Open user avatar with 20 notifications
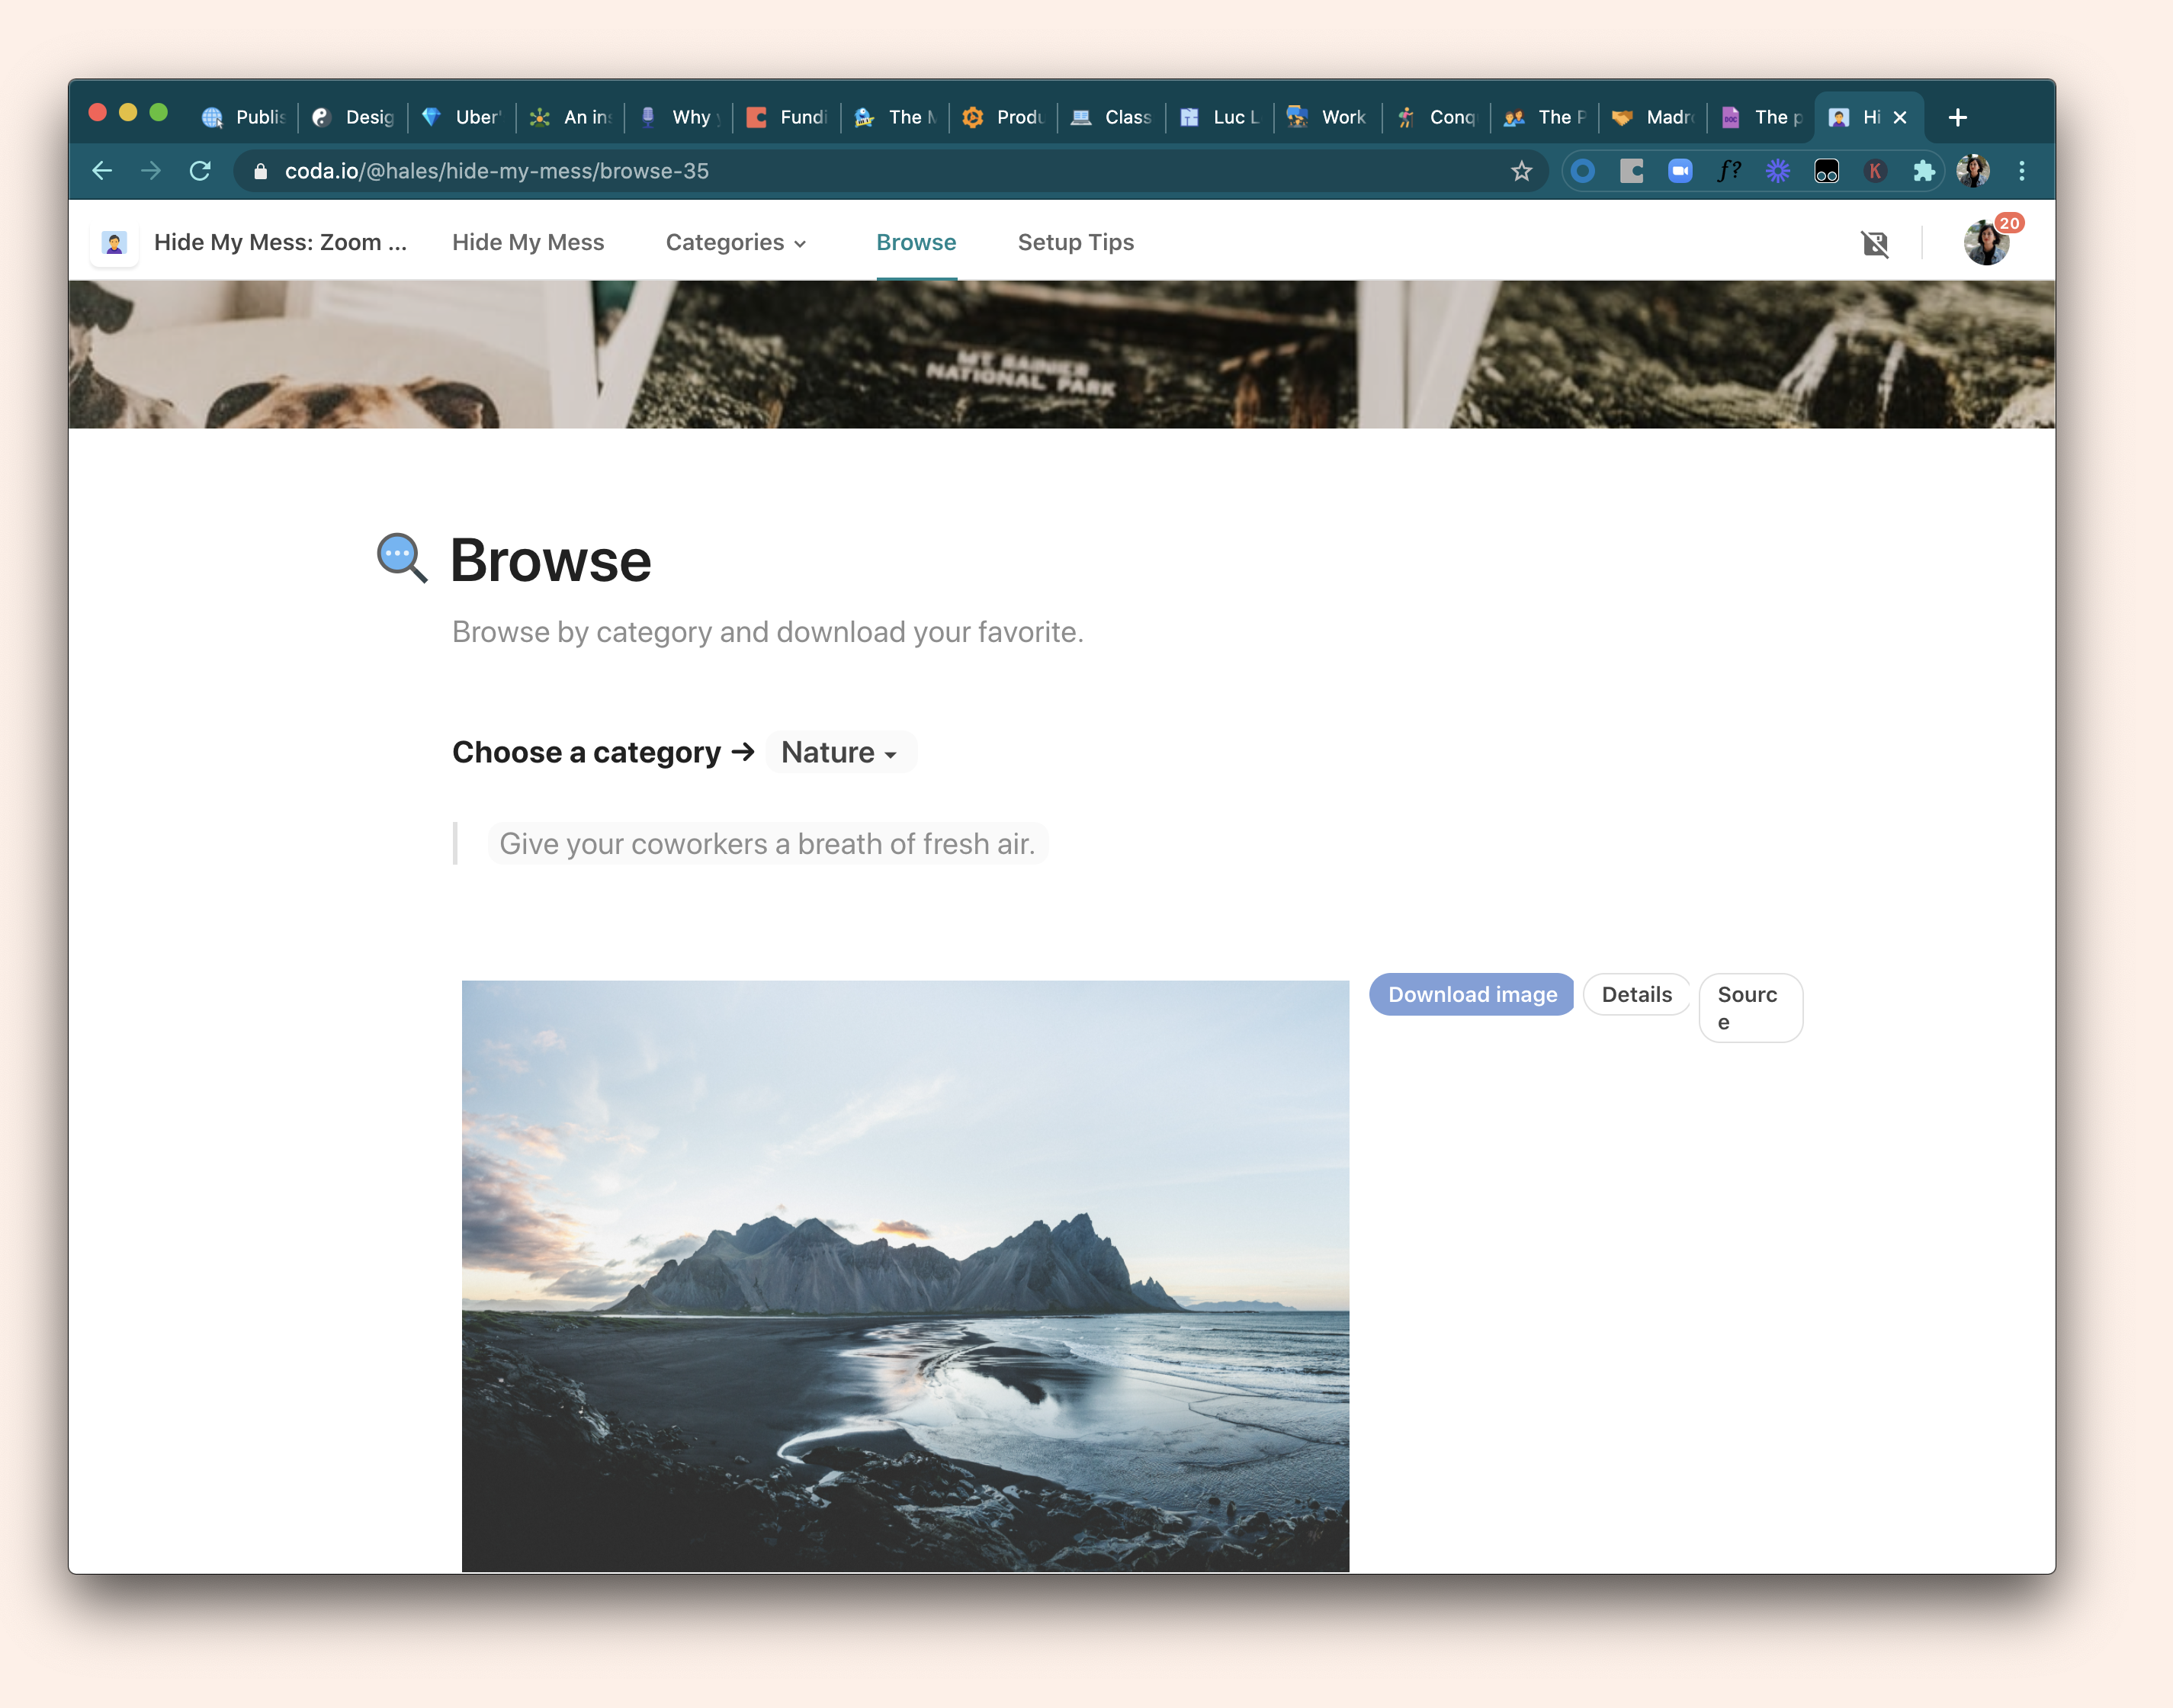 pos(1986,243)
